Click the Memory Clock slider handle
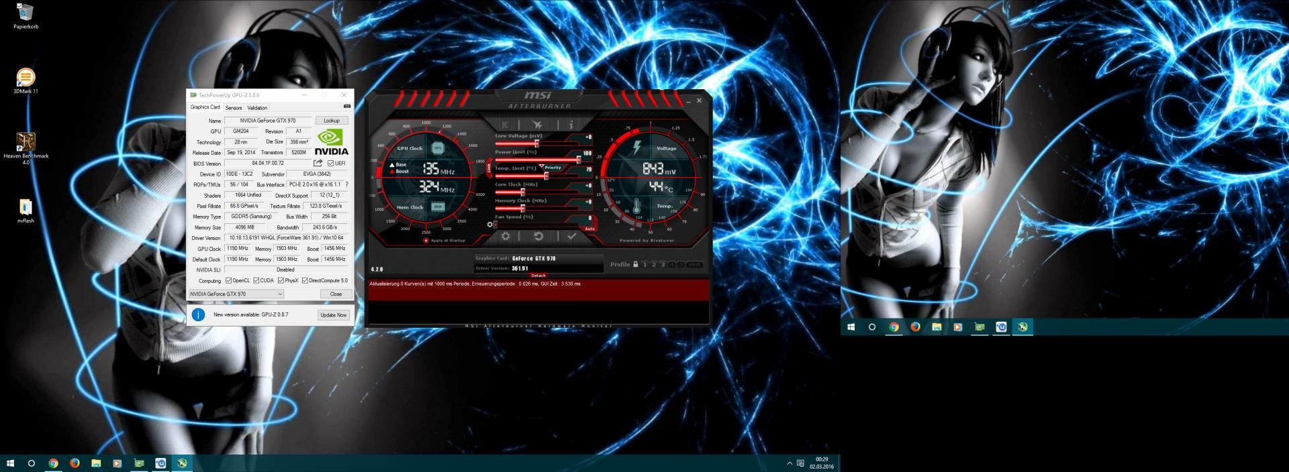The width and height of the screenshot is (1289, 472). pyautogui.click(x=522, y=208)
